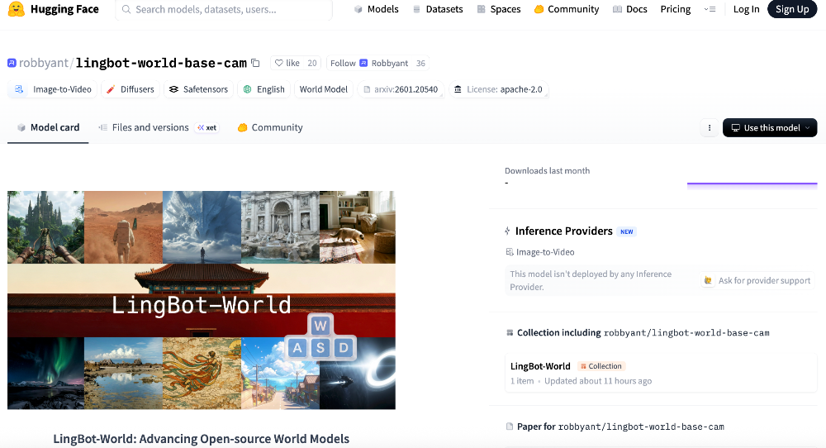Viewport: 826px width, 448px height.
Task: Copy model name with the copy icon
Action: coord(255,63)
